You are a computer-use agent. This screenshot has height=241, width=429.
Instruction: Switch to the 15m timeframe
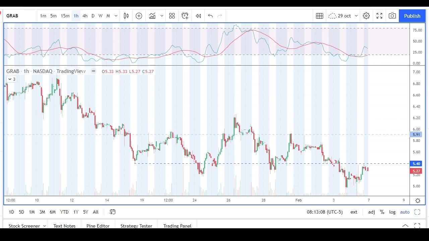65,16
